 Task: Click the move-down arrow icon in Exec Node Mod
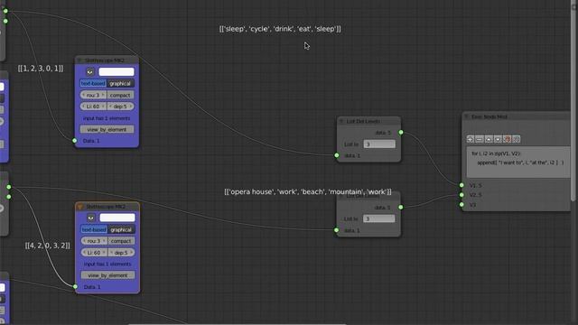point(498,139)
